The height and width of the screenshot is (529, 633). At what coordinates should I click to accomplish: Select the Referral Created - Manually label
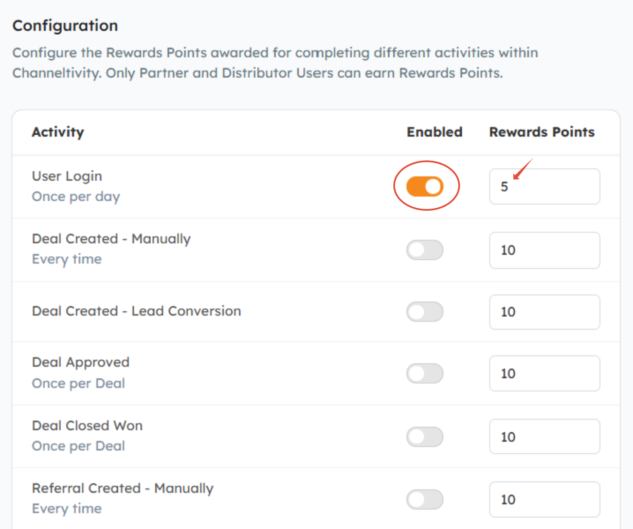(x=123, y=489)
